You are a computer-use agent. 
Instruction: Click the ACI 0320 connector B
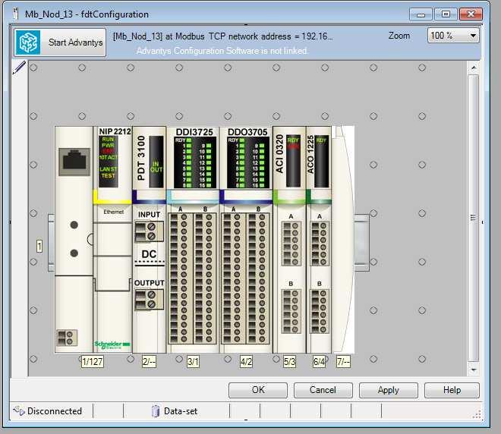click(x=291, y=311)
